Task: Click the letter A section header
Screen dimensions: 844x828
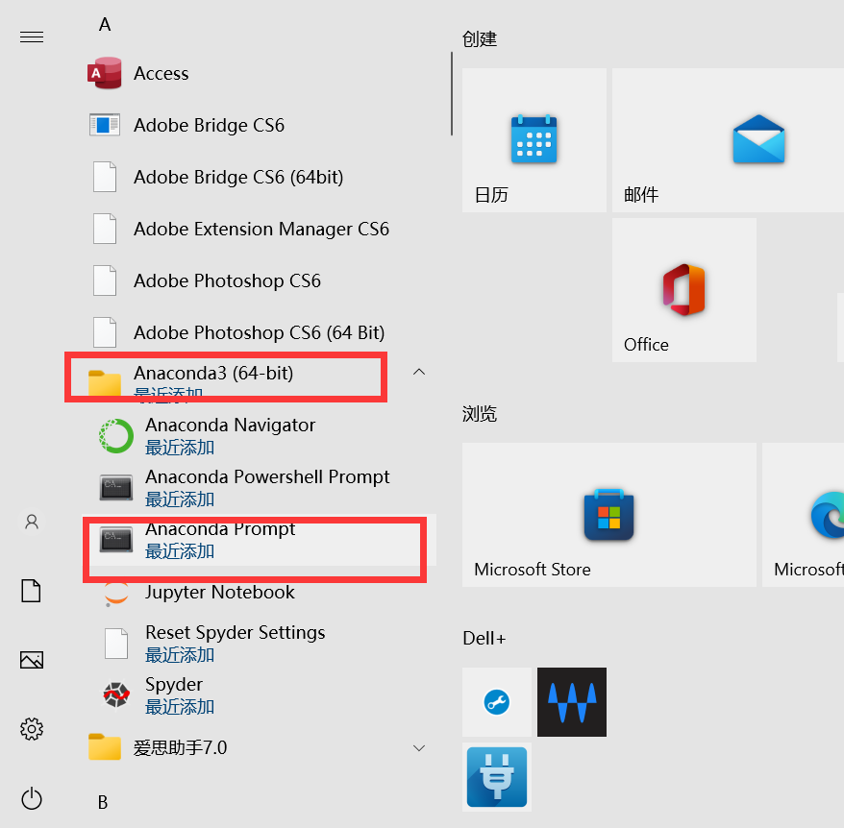Action: [x=105, y=24]
